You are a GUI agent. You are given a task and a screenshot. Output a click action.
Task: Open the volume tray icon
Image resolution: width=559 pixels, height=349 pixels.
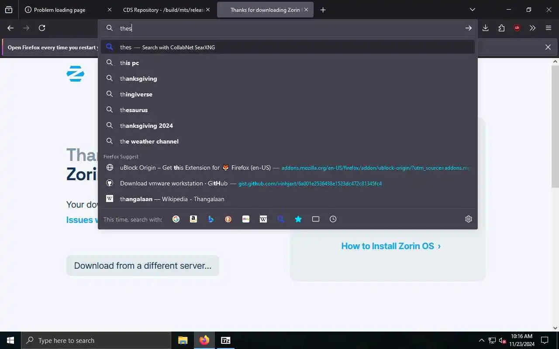pyautogui.click(x=503, y=340)
